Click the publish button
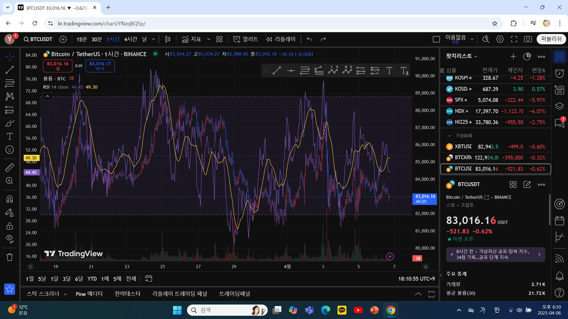Viewport: 568px width, 319px height. point(551,39)
